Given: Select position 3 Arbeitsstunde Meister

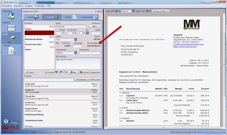Looking at the screenshot, I should 39,38.
